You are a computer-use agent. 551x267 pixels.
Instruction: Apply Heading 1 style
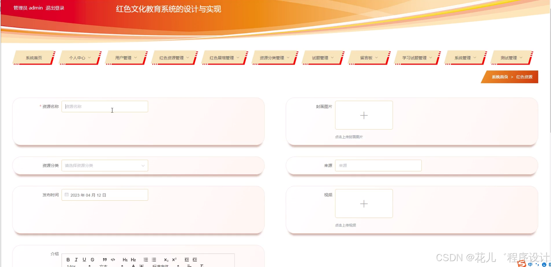coord(125,260)
